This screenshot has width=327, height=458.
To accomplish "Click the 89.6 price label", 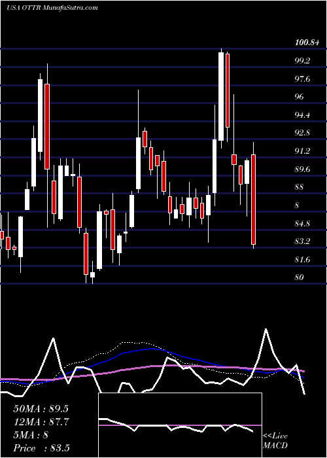I will click(x=302, y=169).
